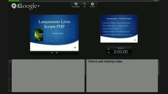Screen dimensions: 168x94
Task: Click the notes font size slider handle
Action: (x=10, y=80)
